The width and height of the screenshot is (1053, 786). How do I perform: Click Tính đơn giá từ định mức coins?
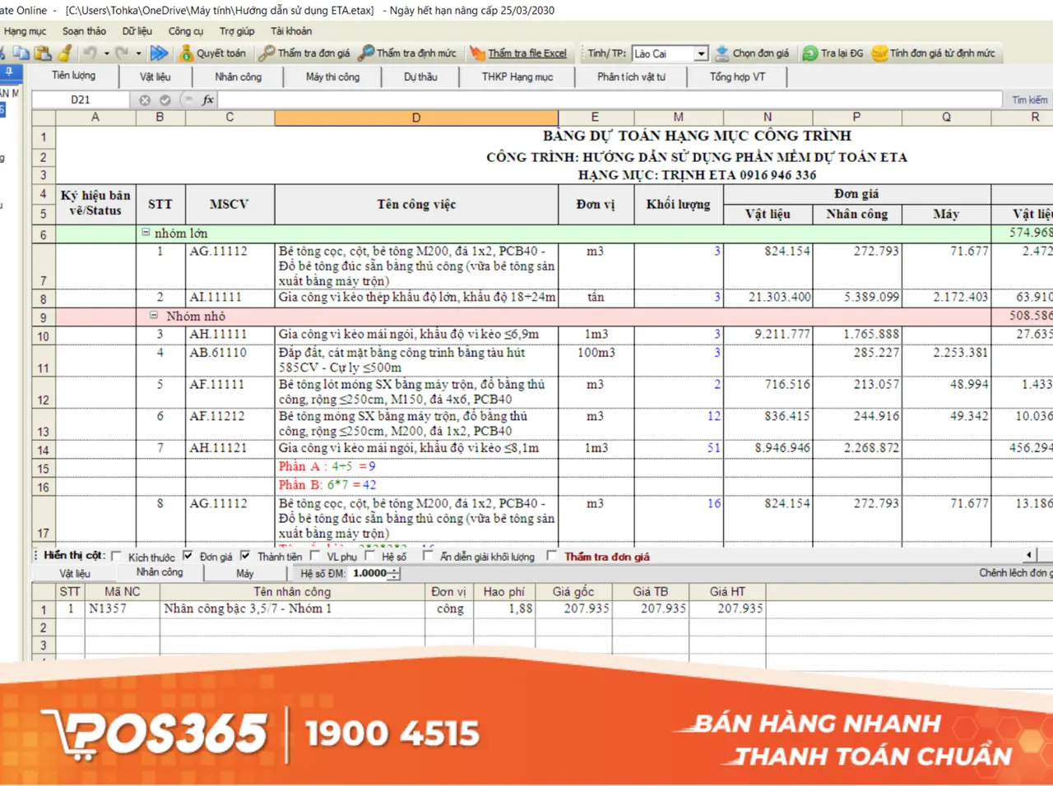879,53
